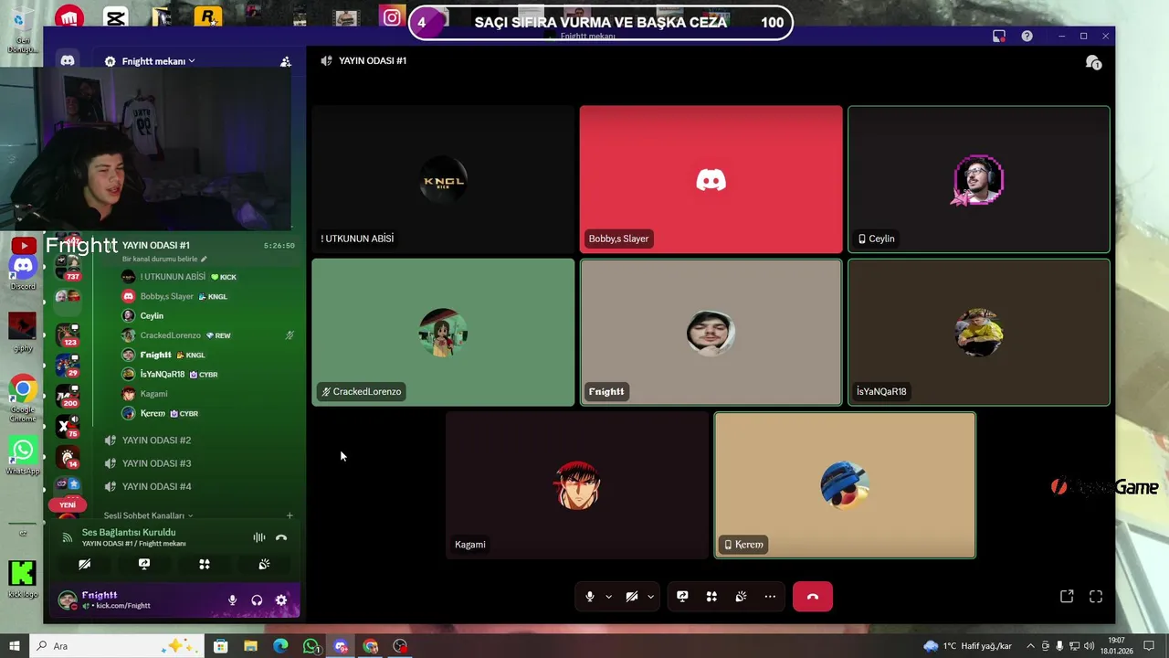
Task: Toggle camera in voice connection panel
Action: (x=84, y=565)
